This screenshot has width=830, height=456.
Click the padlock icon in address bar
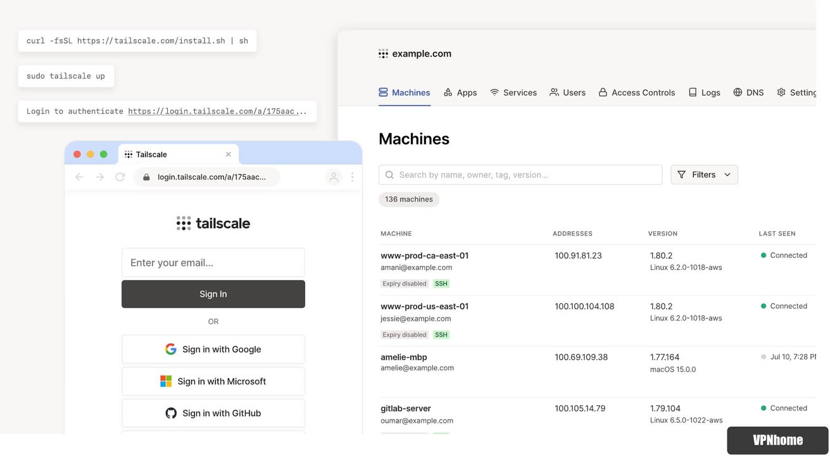(146, 177)
